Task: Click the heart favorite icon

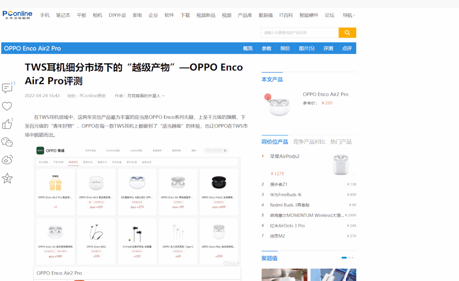Action: click(7, 106)
